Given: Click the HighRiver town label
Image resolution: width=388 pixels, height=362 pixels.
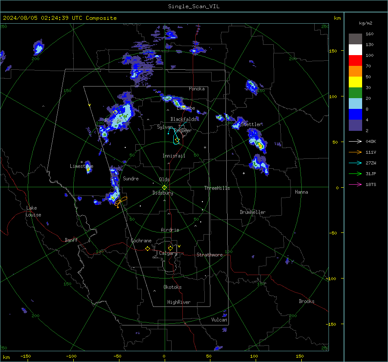Looking at the screenshot, I should click(178, 302).
